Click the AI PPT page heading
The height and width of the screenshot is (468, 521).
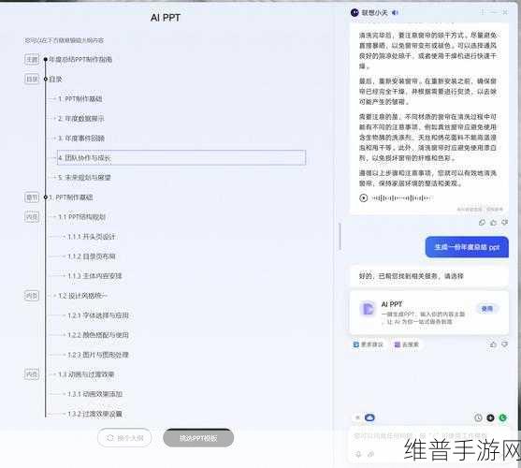click(166, 18)
